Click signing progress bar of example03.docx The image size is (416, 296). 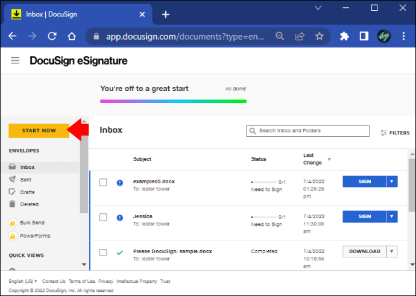pos(263,182)
